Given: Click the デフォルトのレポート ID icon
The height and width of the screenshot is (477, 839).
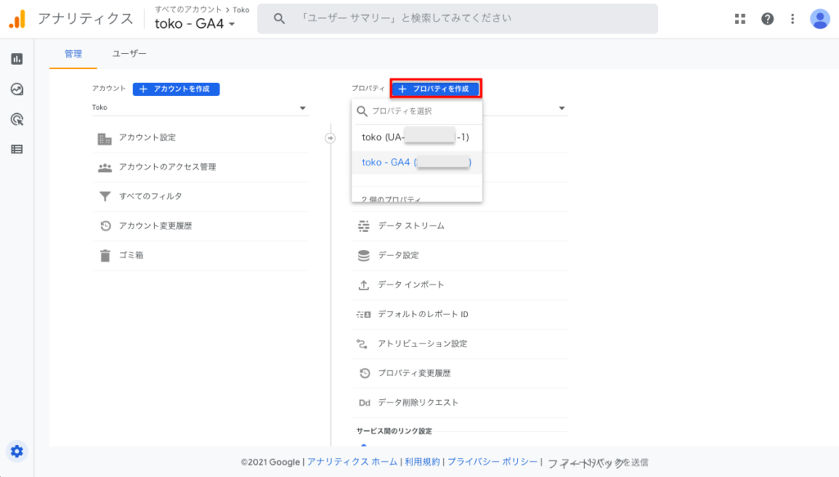Looking at the screenshot, I should coord(364,314).
